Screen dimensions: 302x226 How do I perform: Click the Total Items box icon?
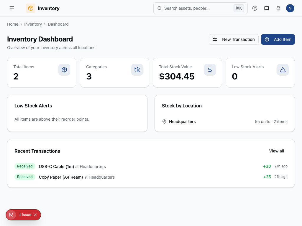[x=64, y=70]
